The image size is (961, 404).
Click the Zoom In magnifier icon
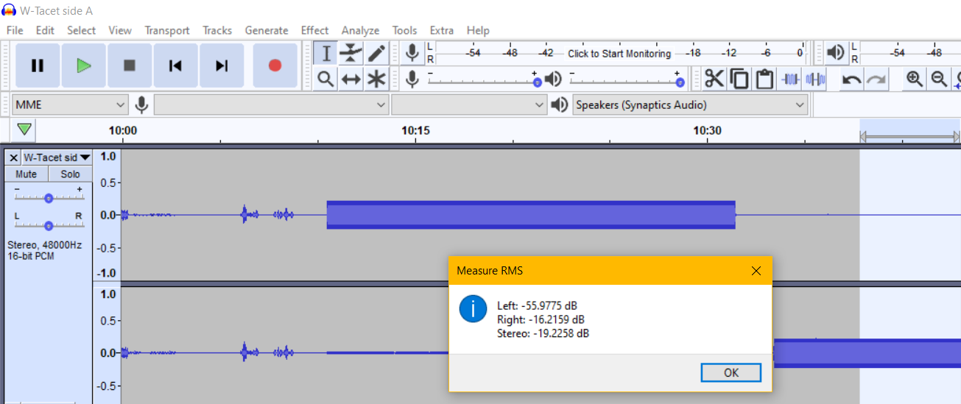coord(915,79)
